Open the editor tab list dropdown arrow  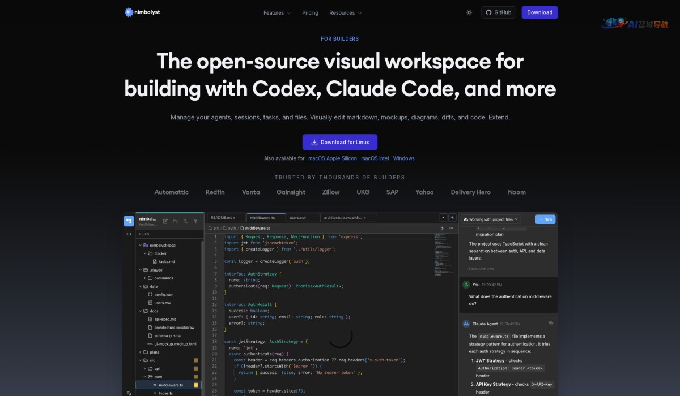click(443, 218)
